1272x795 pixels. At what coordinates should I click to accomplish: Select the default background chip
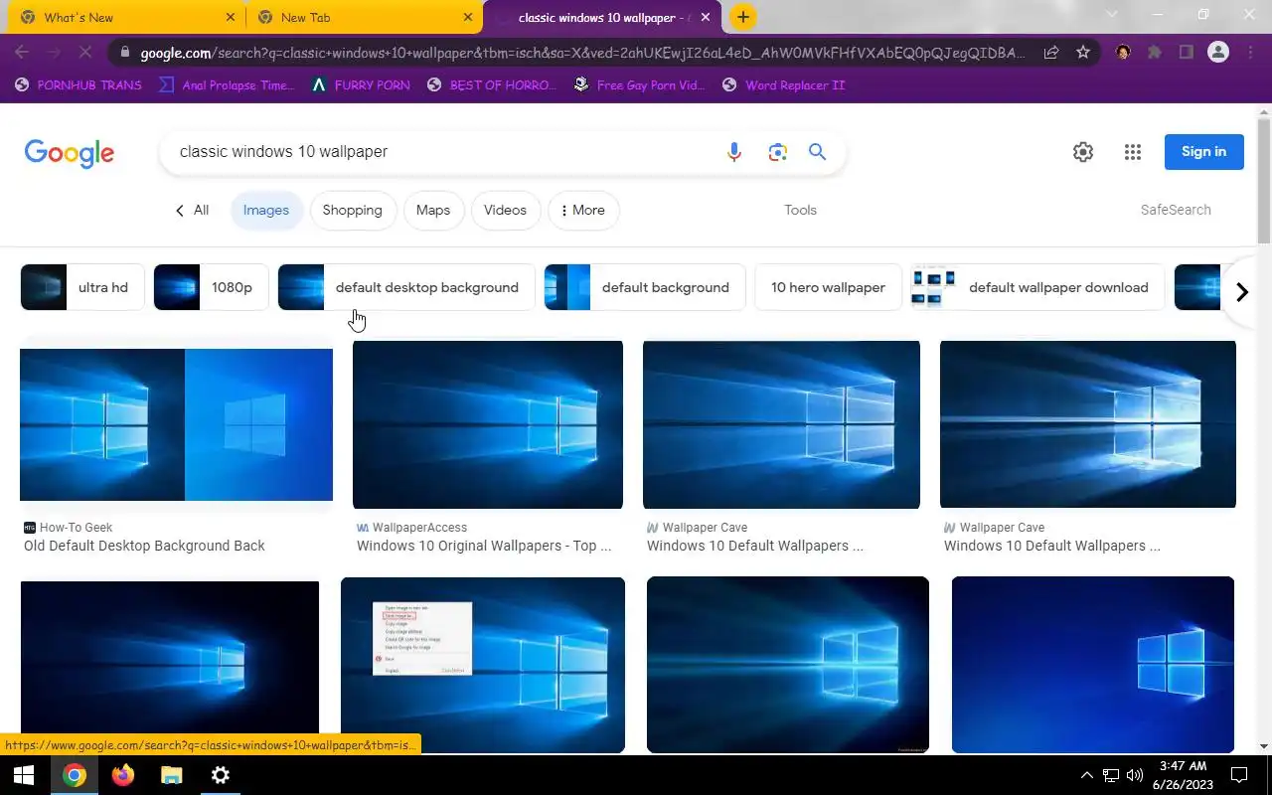click(645, 287)
